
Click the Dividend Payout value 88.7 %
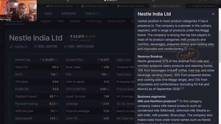[54, 96]
